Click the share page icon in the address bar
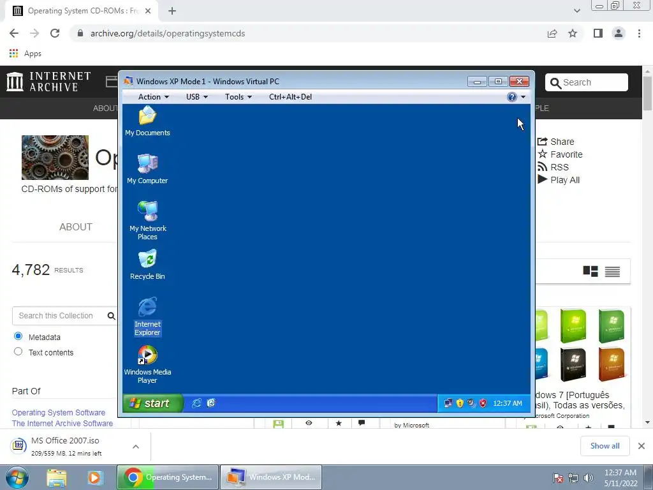The height and width of the screenshot is (490, 653). 552,33
